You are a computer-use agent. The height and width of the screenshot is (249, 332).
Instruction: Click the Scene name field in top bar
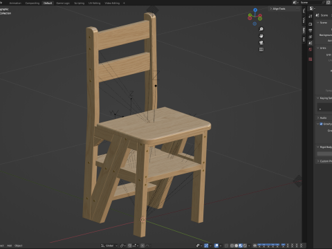311,3
